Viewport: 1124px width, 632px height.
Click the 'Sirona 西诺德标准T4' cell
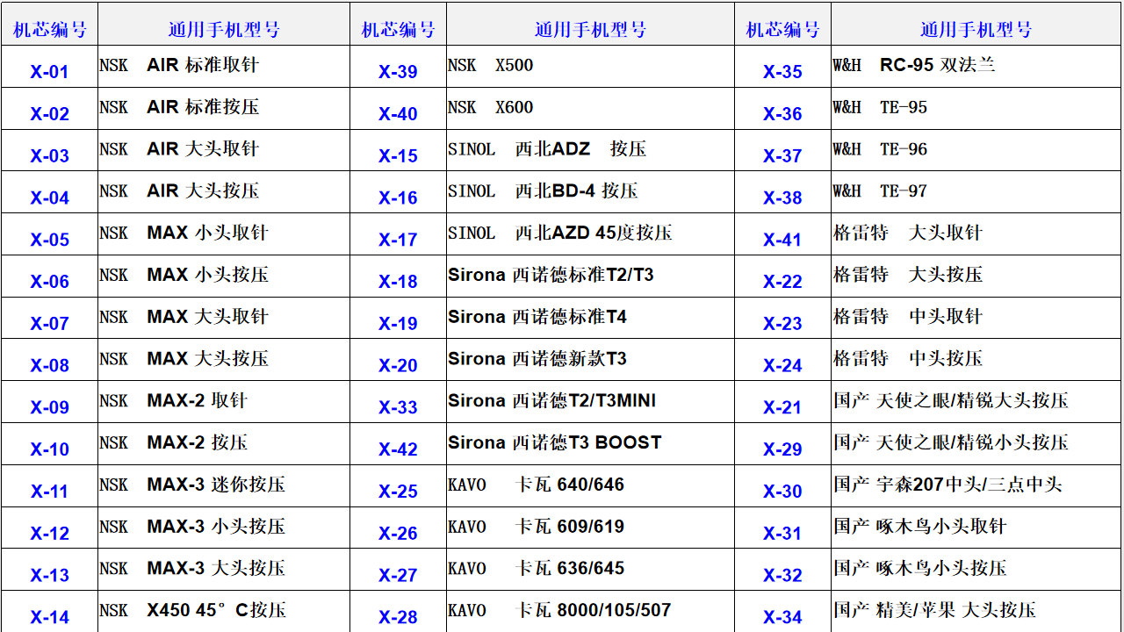pos(590,318)
